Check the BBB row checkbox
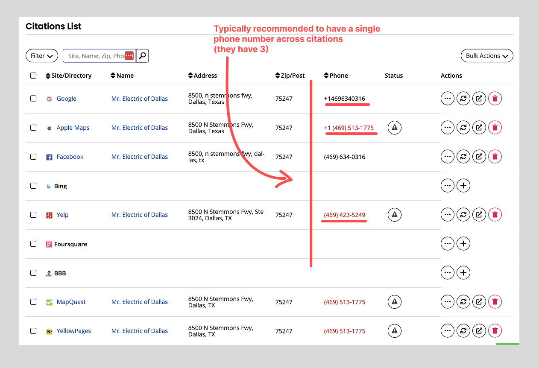Viewport: 539px width, 368px height. 33,273
